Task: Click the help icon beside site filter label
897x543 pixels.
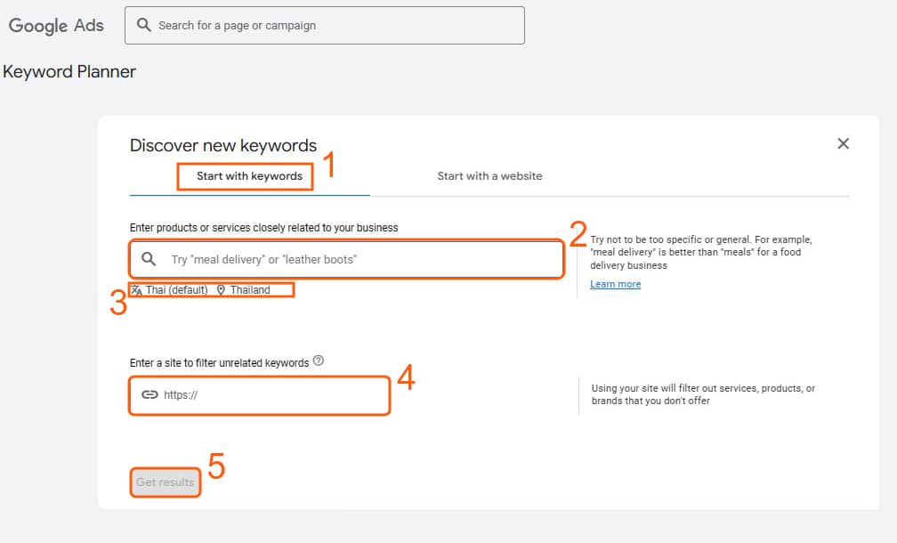Action: point(319,361)
